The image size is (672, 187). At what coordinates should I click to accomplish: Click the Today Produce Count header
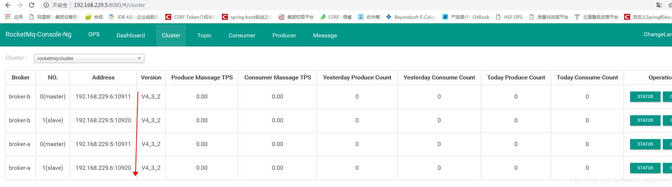tap(516, 78)
